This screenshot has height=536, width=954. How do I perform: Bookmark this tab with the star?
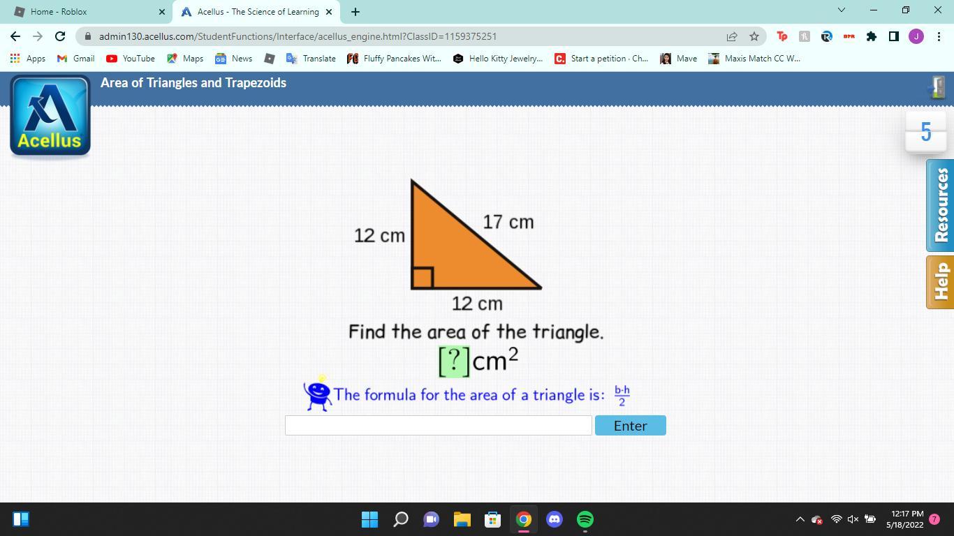pos(754,36)
